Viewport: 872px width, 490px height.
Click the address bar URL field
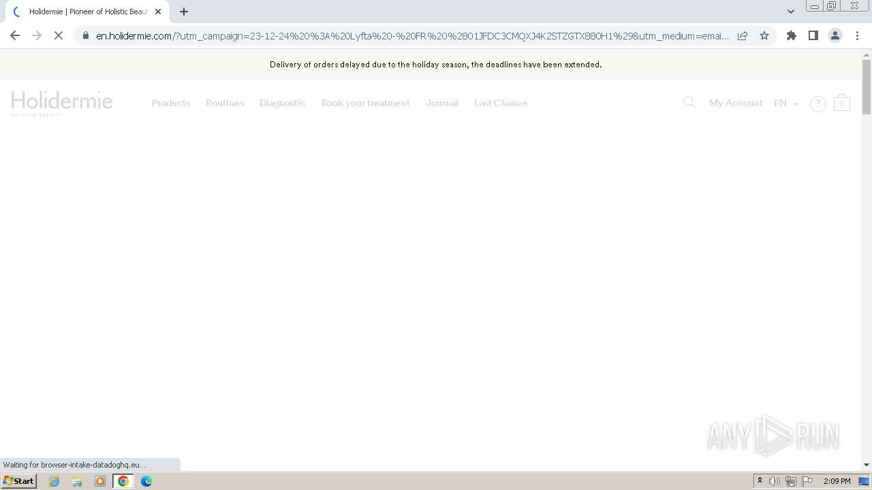tap(412, 35)
